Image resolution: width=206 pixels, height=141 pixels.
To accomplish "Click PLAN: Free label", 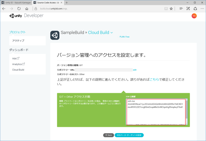I will [124, 37].
